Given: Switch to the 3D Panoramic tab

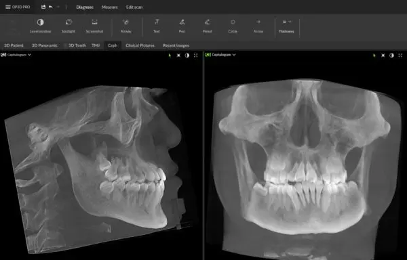Looking at the screenshot, I should pyautogui.click(x=44, y=45).
